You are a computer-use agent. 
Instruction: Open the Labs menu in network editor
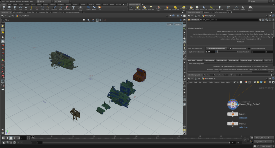click(223, 82)
